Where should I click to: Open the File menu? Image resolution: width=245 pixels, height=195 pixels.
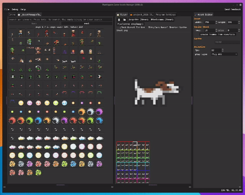[7, 9]
